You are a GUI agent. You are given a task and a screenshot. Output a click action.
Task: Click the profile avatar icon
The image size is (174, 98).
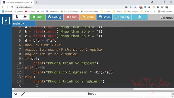point(167,7)
